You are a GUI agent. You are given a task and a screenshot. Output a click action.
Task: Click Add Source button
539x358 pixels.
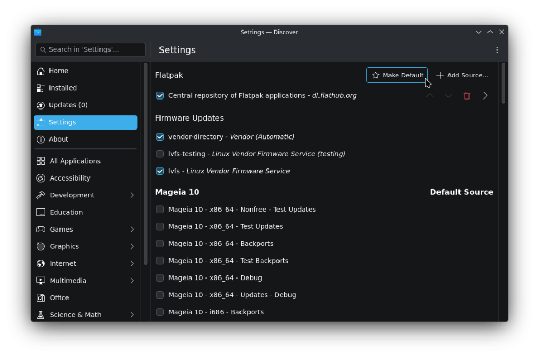tap(462, 75)
